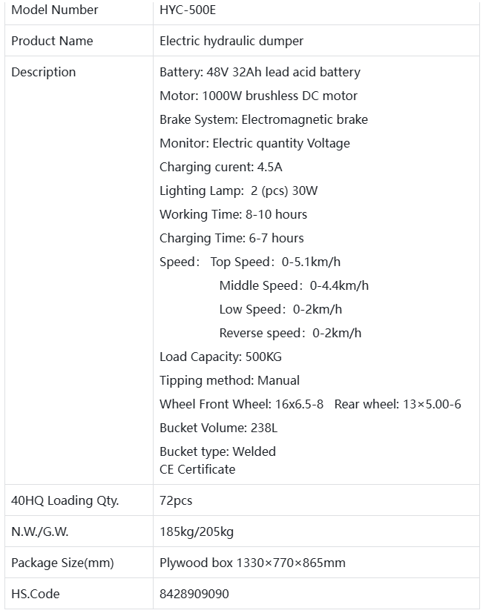Image resolution: width=483 pixels, height=616 pixels.
Task: Select the Bucket Volume 238L line
Action: (x=218, y=428)
